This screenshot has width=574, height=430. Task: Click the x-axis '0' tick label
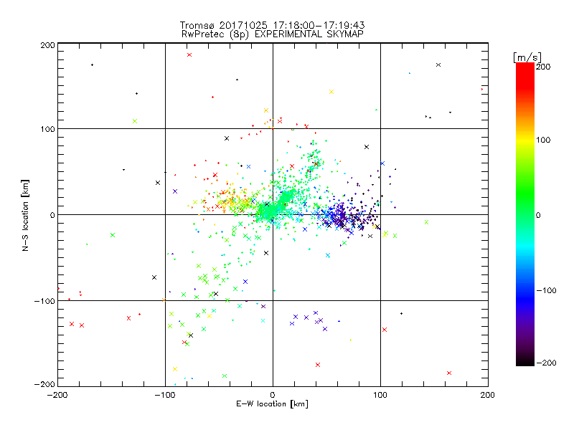pyautogui.click(x=273, y=395)
